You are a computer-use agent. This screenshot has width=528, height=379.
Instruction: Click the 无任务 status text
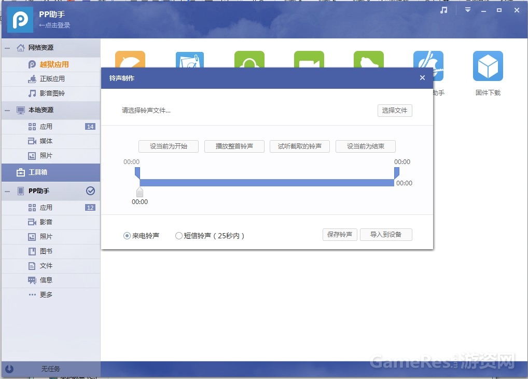50,369
